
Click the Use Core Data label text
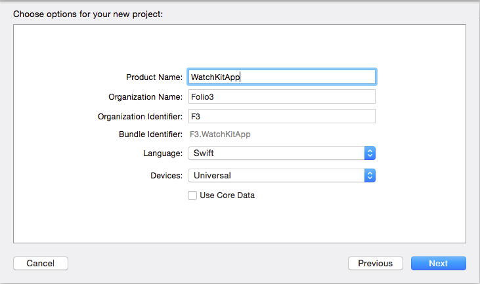[x=227, y=195]
